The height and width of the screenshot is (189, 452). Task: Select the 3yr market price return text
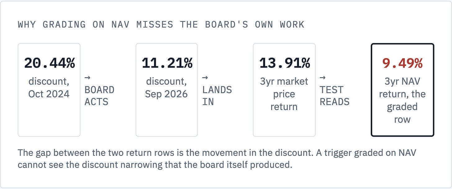[284, 94]
